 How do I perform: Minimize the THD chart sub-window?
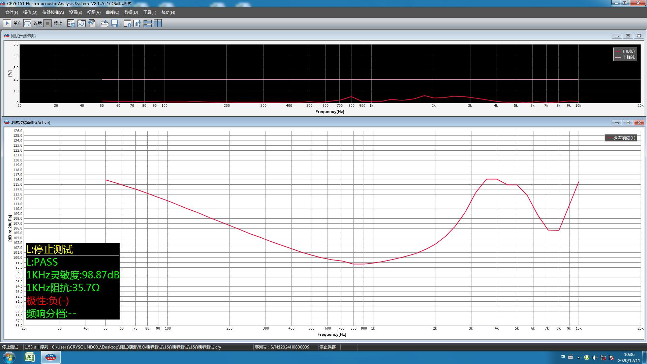point(617,36)
